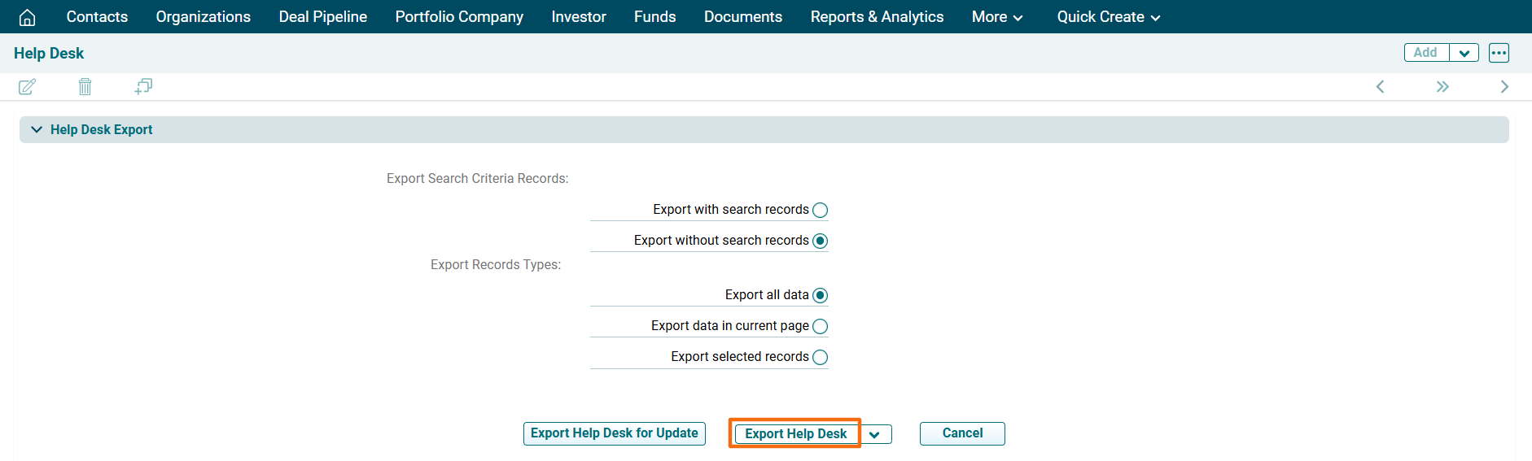Image resolution: width=1532 pixels, height=461 pixels.
Task: Click the duplicate record icon
Action: tap(143, 87)
